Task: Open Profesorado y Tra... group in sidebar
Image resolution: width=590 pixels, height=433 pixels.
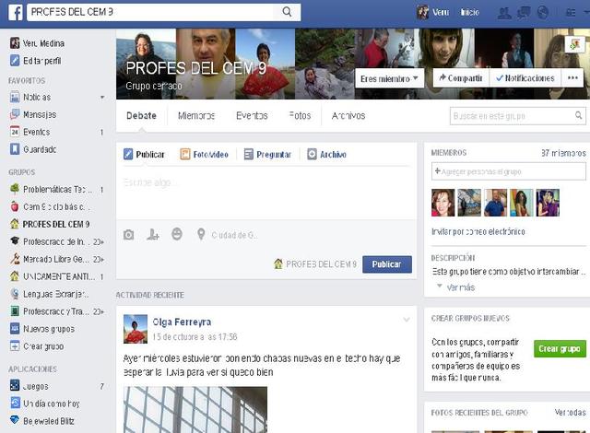Action: point(57,311)
